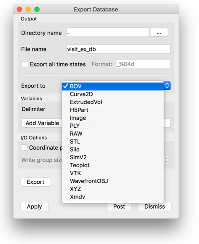Toggle Export all time states checkbox

click(x=25, y=64)
